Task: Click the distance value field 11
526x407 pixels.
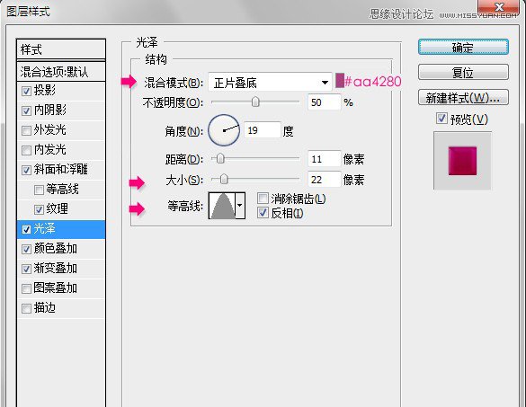Action: tap(324, 159)
